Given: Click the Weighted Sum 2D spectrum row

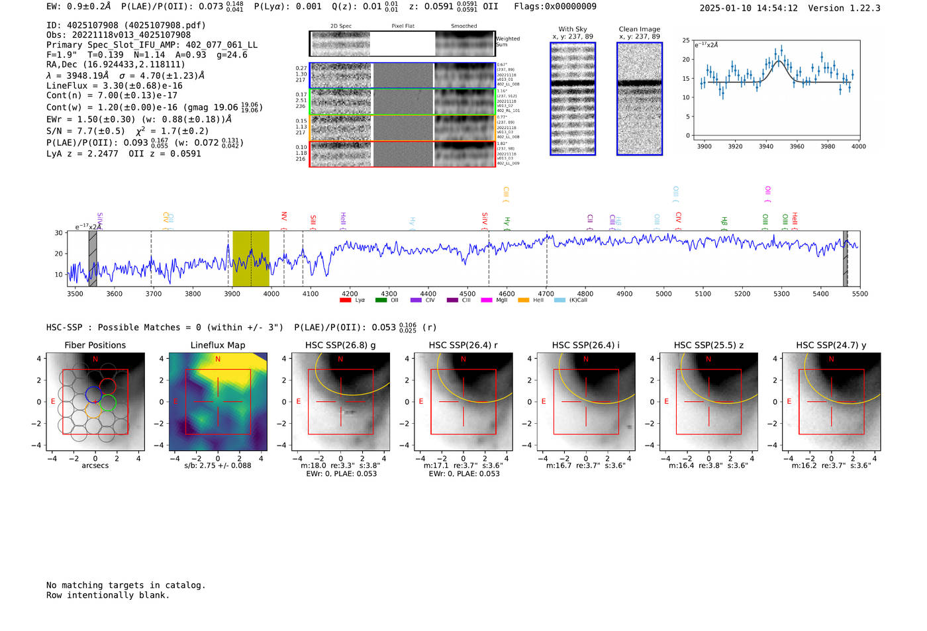Looking at the screenshot, I should tap(402, 44).
